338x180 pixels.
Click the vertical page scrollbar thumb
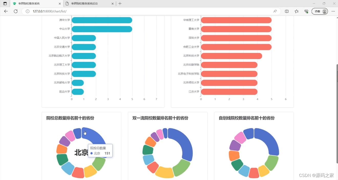[x=337, y=114]
